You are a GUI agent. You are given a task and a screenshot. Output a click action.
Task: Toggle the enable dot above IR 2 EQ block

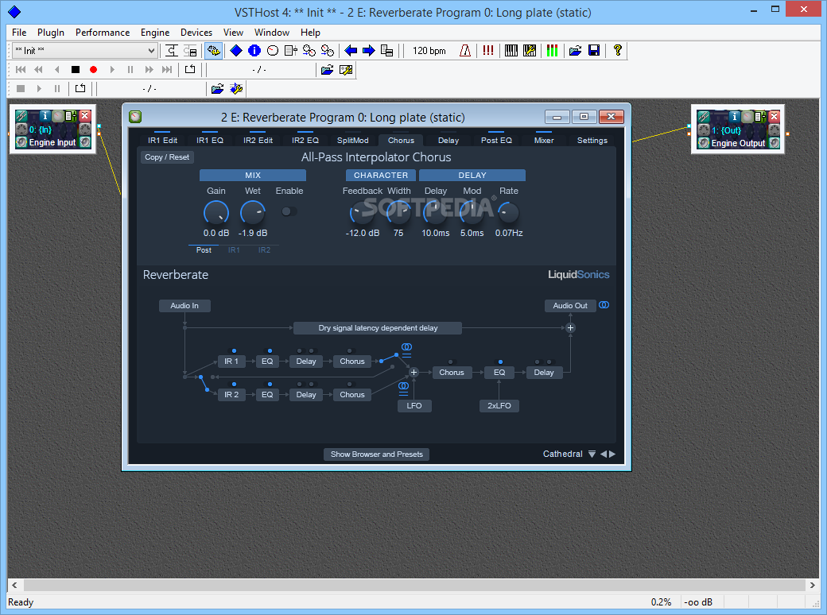pos(270,385)
